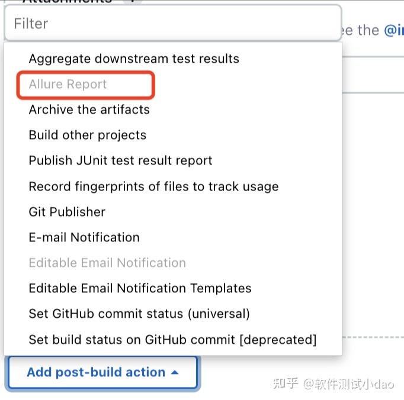404x400 pixels.
Task: Pick Record fingerprints of files to track usage
Action: coord(153,186)
